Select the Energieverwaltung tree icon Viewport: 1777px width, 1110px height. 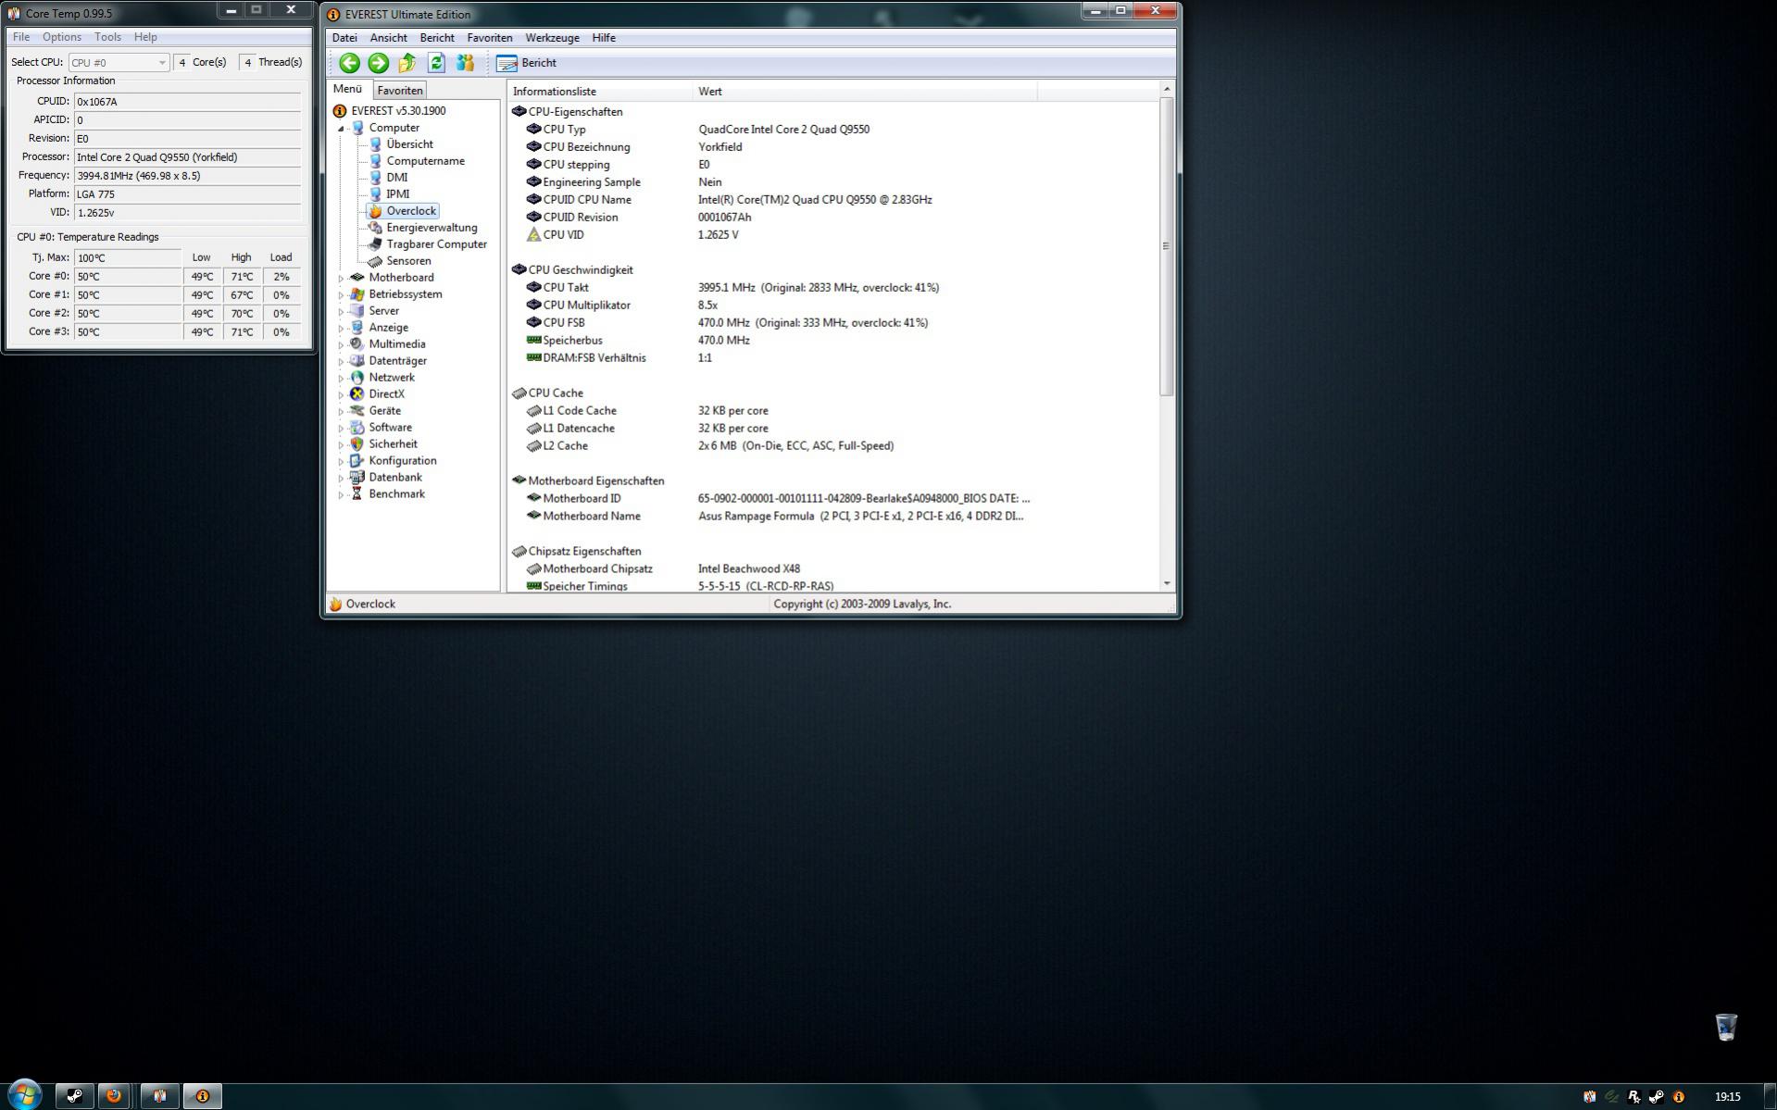(375, 228)
